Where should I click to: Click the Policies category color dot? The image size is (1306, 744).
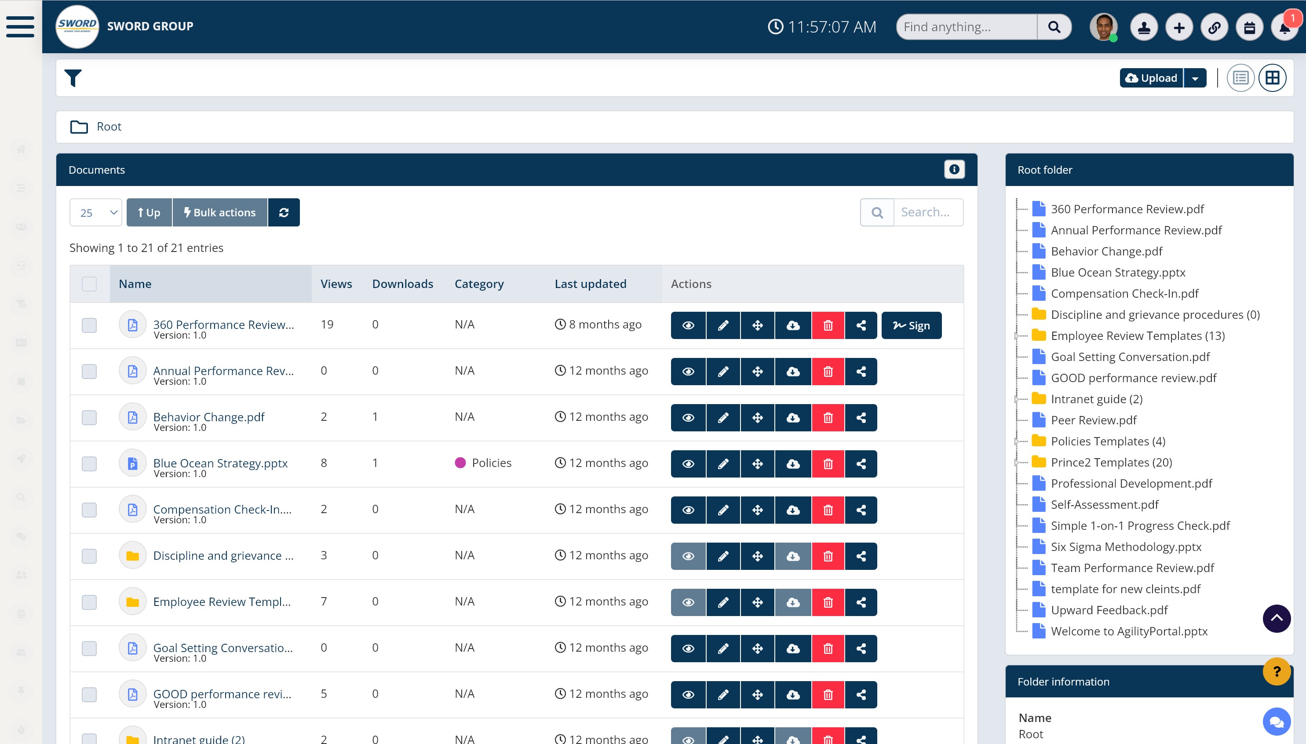[460, 463]
